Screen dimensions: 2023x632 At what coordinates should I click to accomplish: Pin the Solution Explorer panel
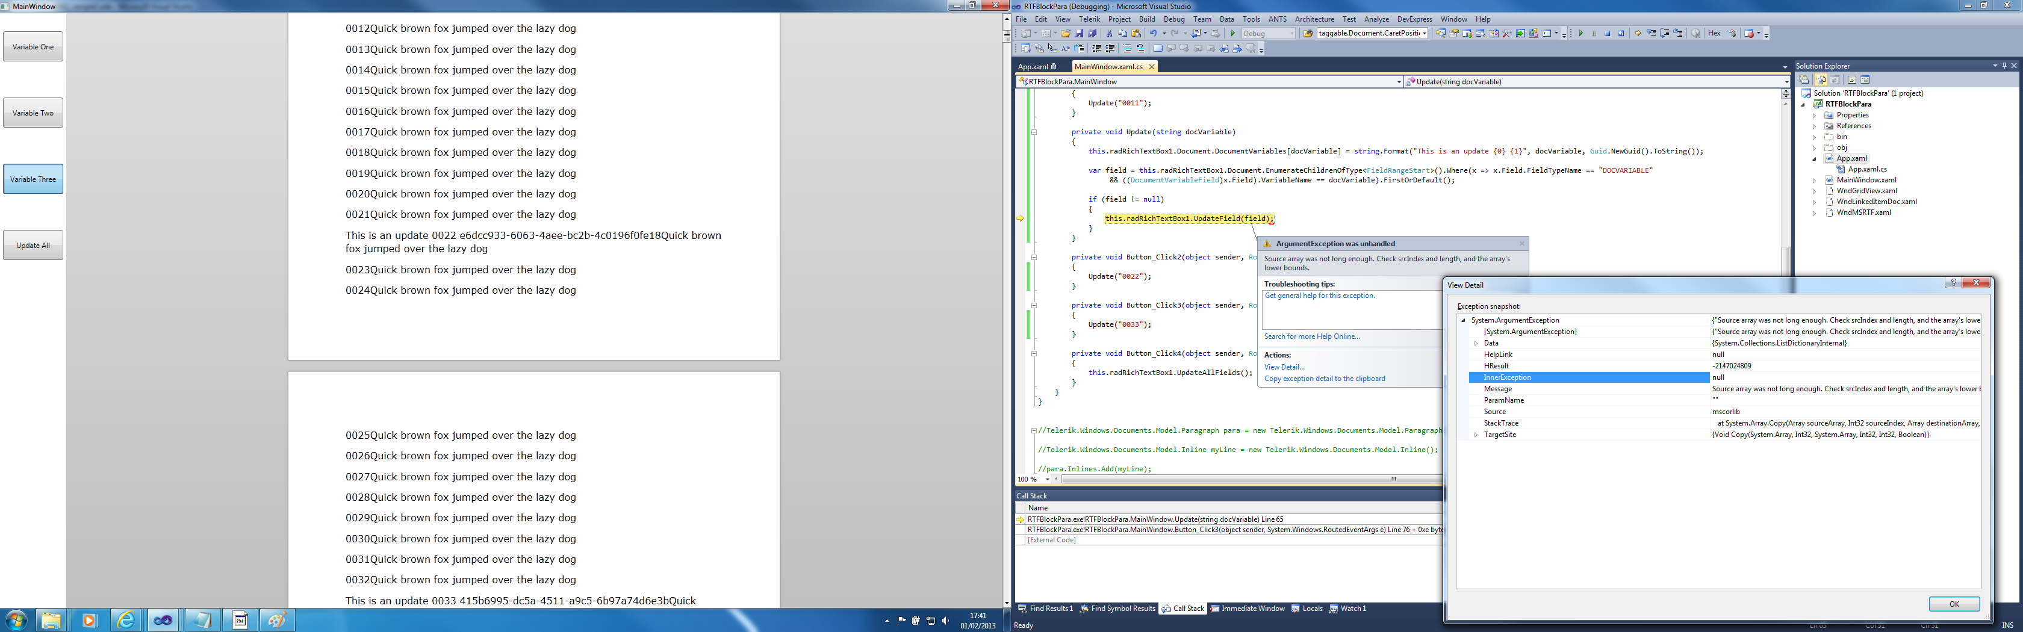pyautogui.click(x=2004, y=66)
